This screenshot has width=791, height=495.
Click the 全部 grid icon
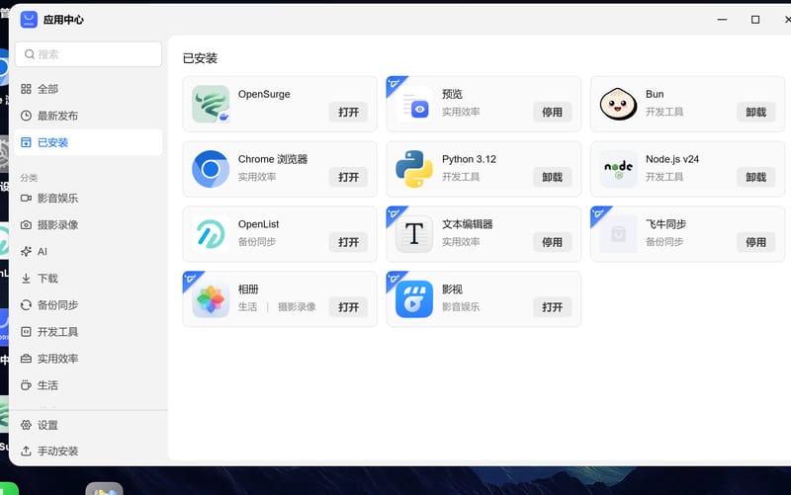(x=27, y=89)
